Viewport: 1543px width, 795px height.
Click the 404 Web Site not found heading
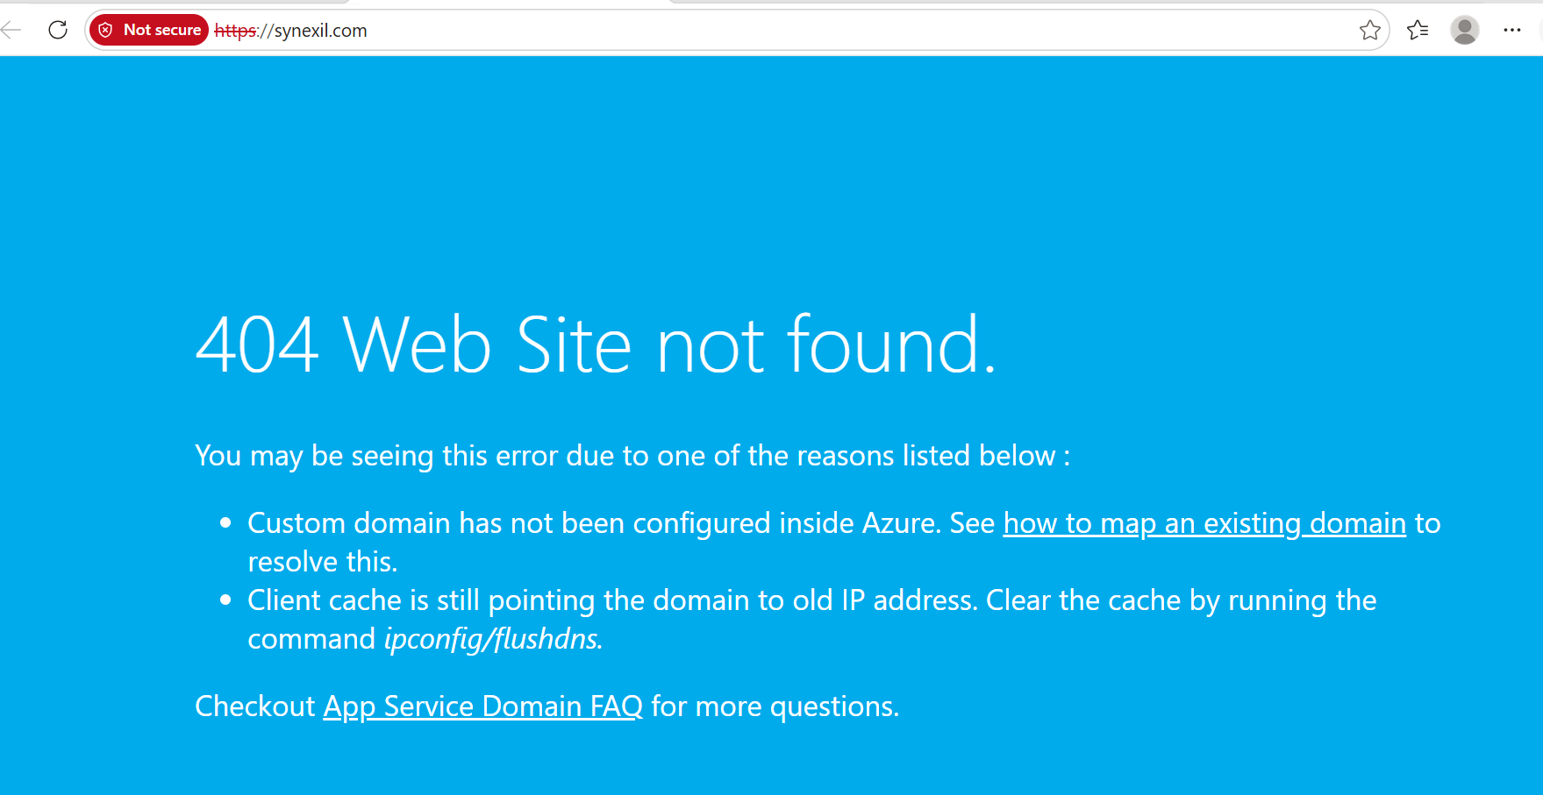click(596, 344)
